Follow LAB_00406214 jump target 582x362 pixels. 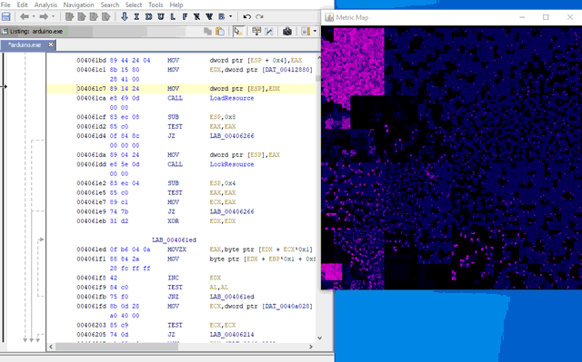(232, 335)
